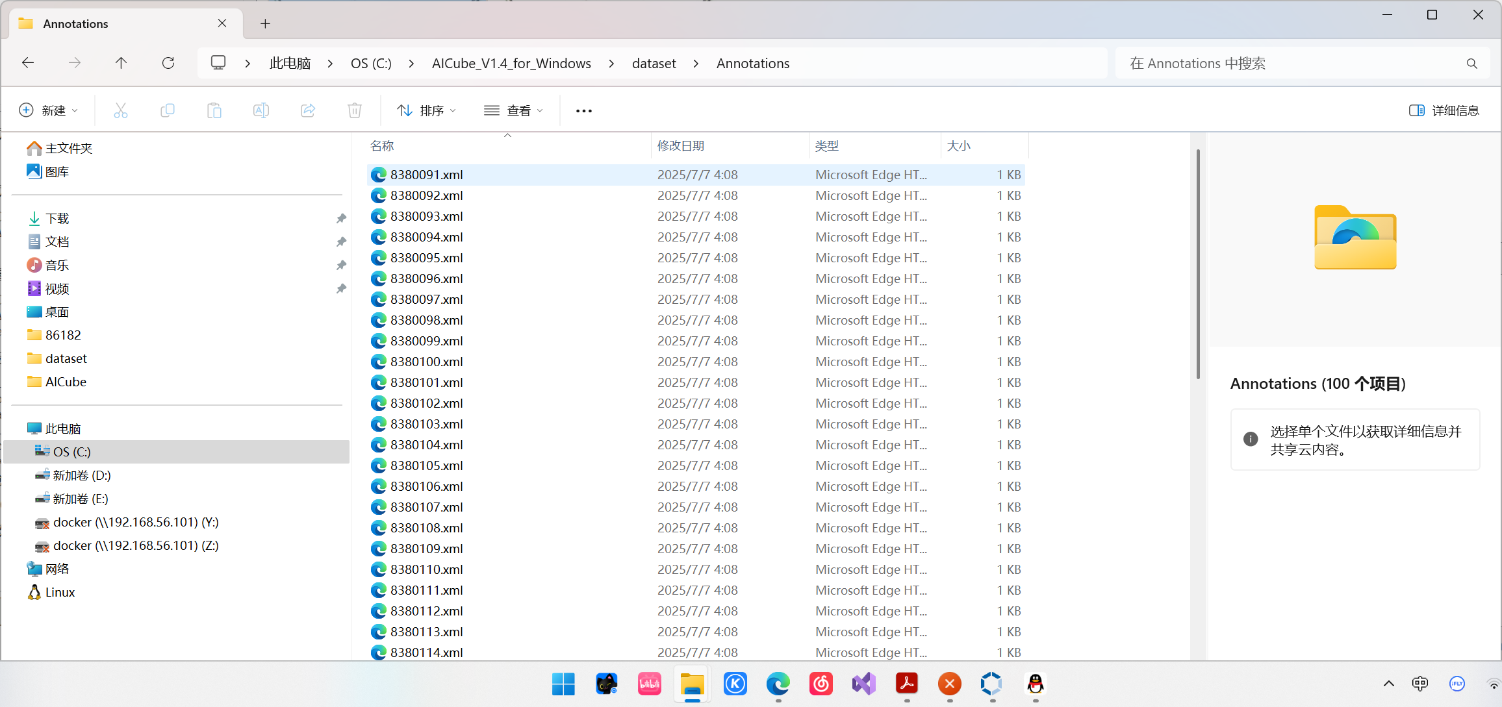Go up one folder level
Screen dimensions: 1502x707
click(x=121, y=63)
